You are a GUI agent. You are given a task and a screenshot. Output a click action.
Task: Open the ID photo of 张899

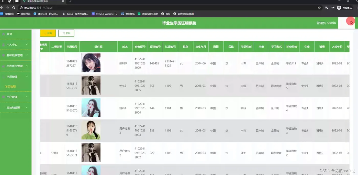pos(91,63)
